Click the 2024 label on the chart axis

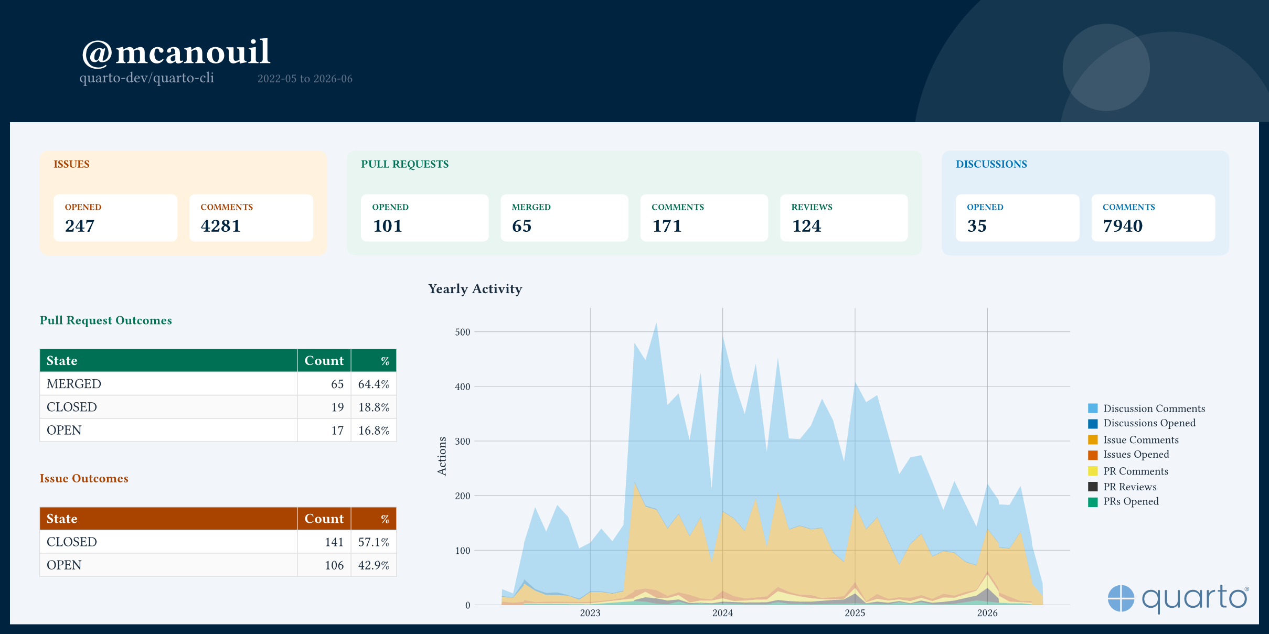pos(722,613)
